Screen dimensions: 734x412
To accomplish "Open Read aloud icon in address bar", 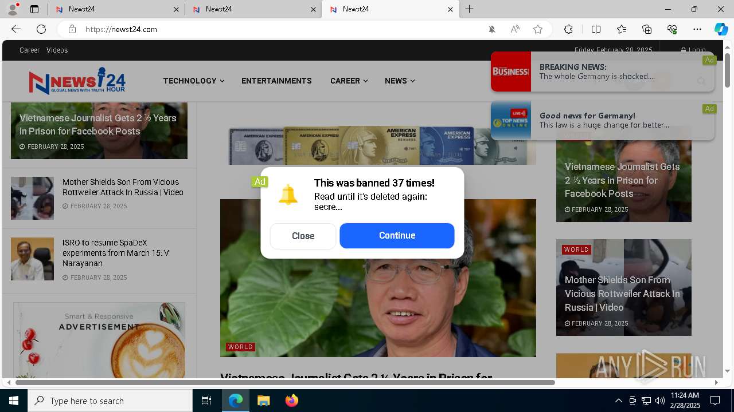I will coord(515,29).
